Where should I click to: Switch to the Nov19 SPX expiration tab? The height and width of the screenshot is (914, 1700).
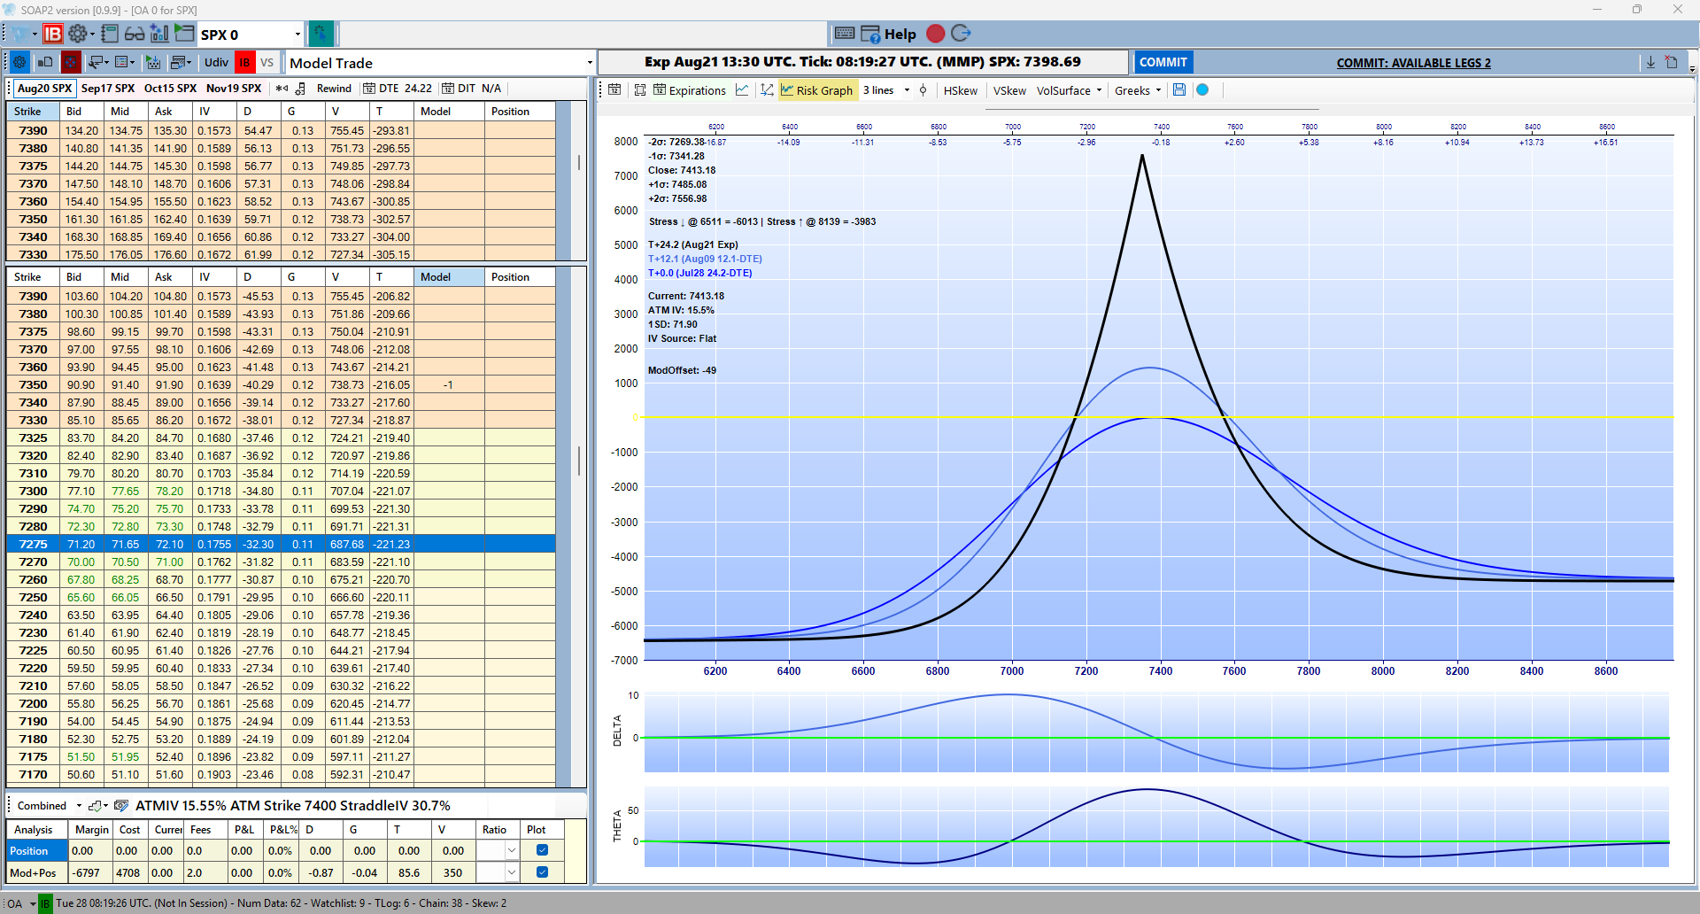point(234,88)
